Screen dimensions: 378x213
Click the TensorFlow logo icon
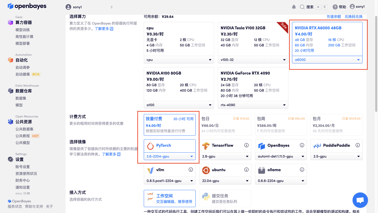(x=206, y=146)
